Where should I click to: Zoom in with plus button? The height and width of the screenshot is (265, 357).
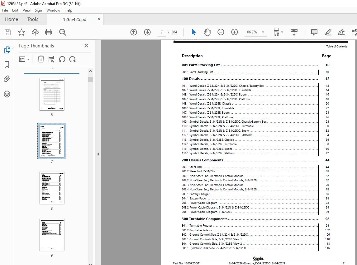tap(234, 32)
